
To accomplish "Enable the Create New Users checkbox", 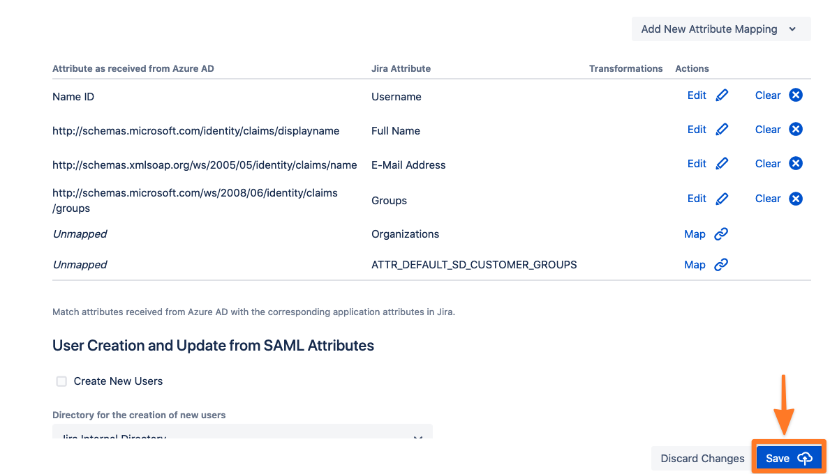I will point(61,381).
